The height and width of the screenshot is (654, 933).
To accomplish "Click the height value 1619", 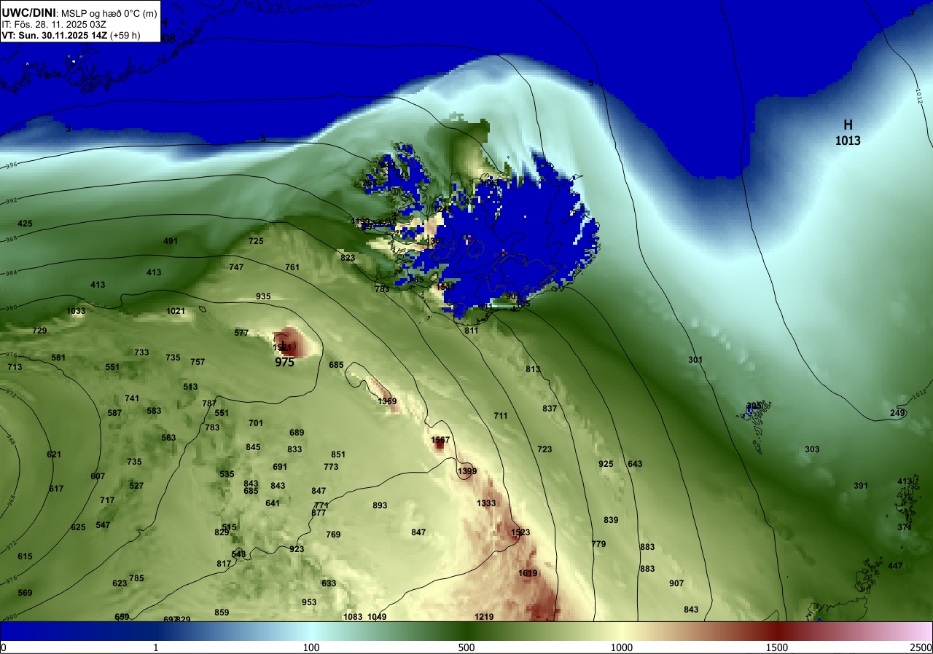I will tap(528, 573).
